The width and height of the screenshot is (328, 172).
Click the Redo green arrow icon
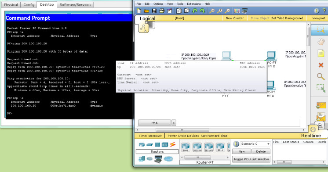(202, 11)
